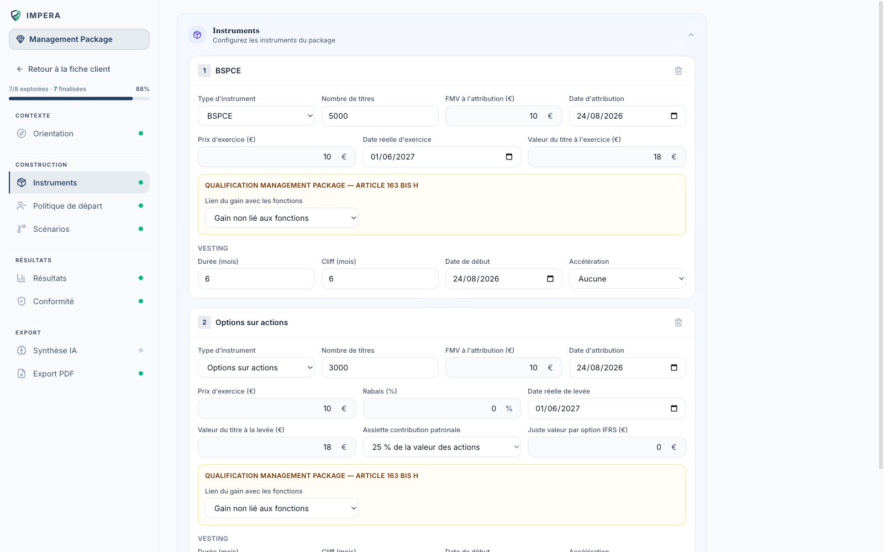Viewport: 884px width, 552px height.
Task: Click the BSPCE Nombre de titres field with 5000
Action: click(380, 116)
